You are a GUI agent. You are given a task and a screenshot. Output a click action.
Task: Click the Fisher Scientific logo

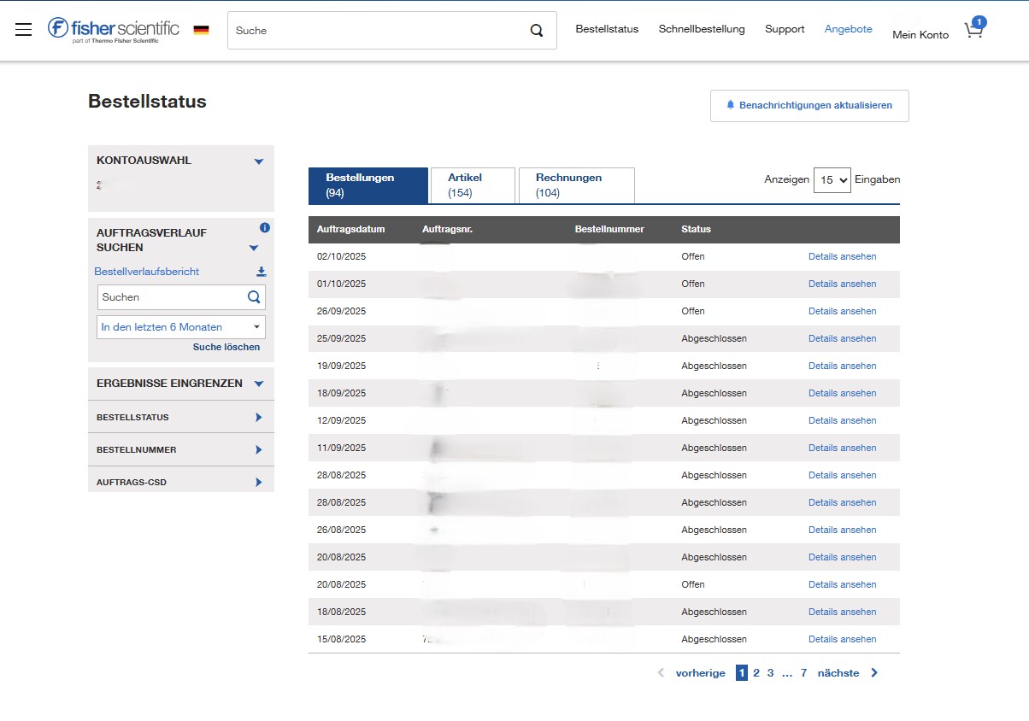point(114,30)
